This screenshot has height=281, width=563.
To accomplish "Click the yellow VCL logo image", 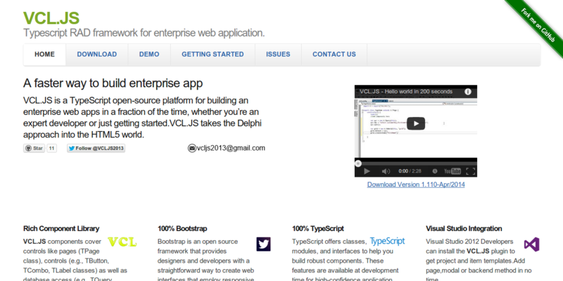I will pos(122,242).
